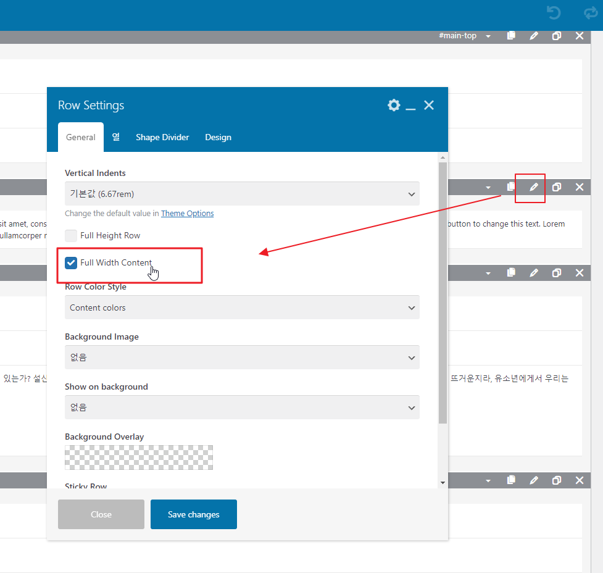
Task: Enable the Full Height Row checkbox
Action: (71, 235)
